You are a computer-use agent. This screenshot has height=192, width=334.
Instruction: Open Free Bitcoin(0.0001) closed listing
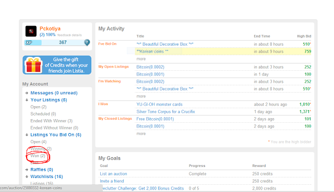pyautogui.click(x=155, y=119)
